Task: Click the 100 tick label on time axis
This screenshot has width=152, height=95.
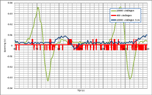Action: point(103,49)
